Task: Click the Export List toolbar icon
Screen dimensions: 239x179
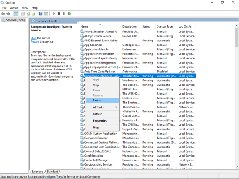Action: [34, 14]
